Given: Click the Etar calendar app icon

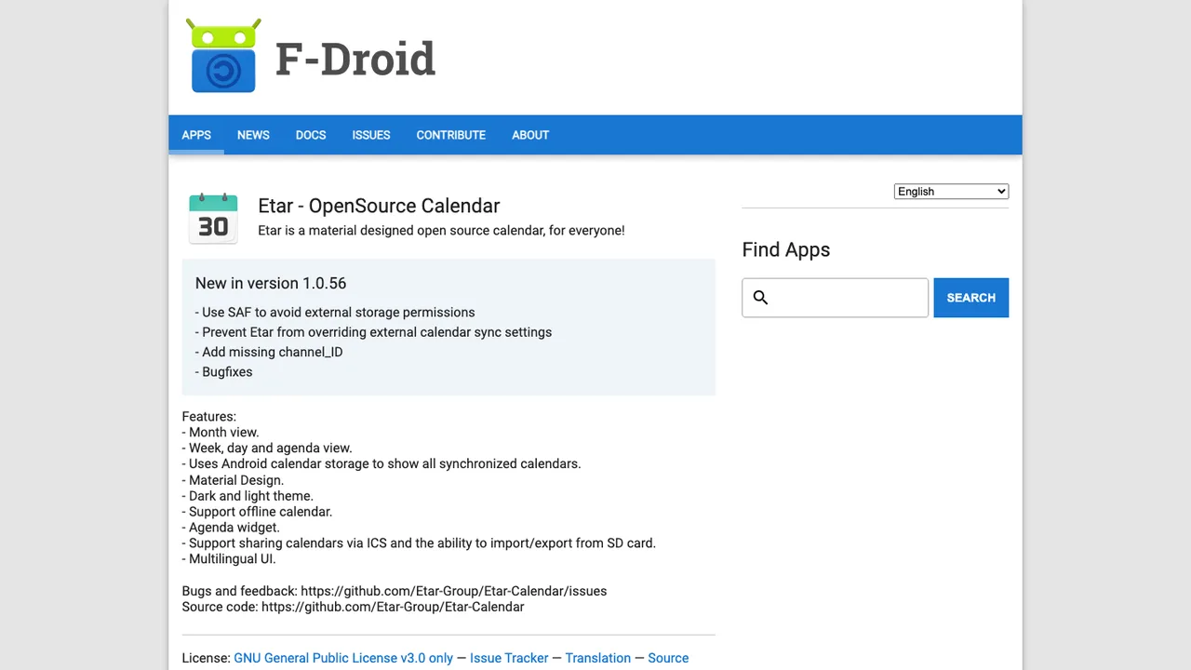Looking at the screenshot, I should coord(213,219).
